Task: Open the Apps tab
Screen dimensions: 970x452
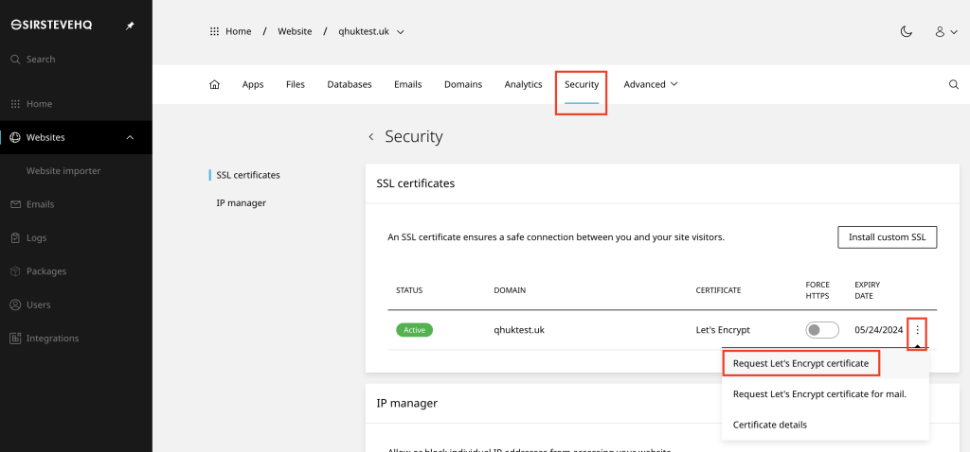Action: pos(253,84)
